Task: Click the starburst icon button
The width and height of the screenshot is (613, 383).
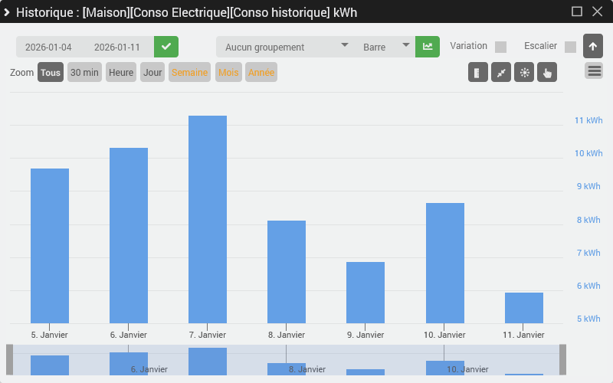Action: point(524,72)
